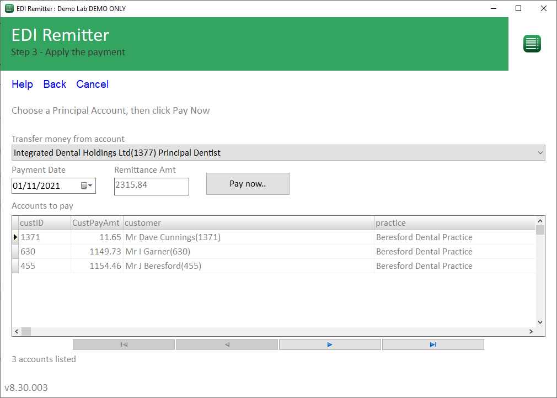Click inside the Remittance Amt input field
Viewport: 557px width, 398px height.
151,187
